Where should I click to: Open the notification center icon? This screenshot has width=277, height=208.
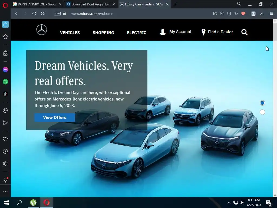[x=269, y=203]
